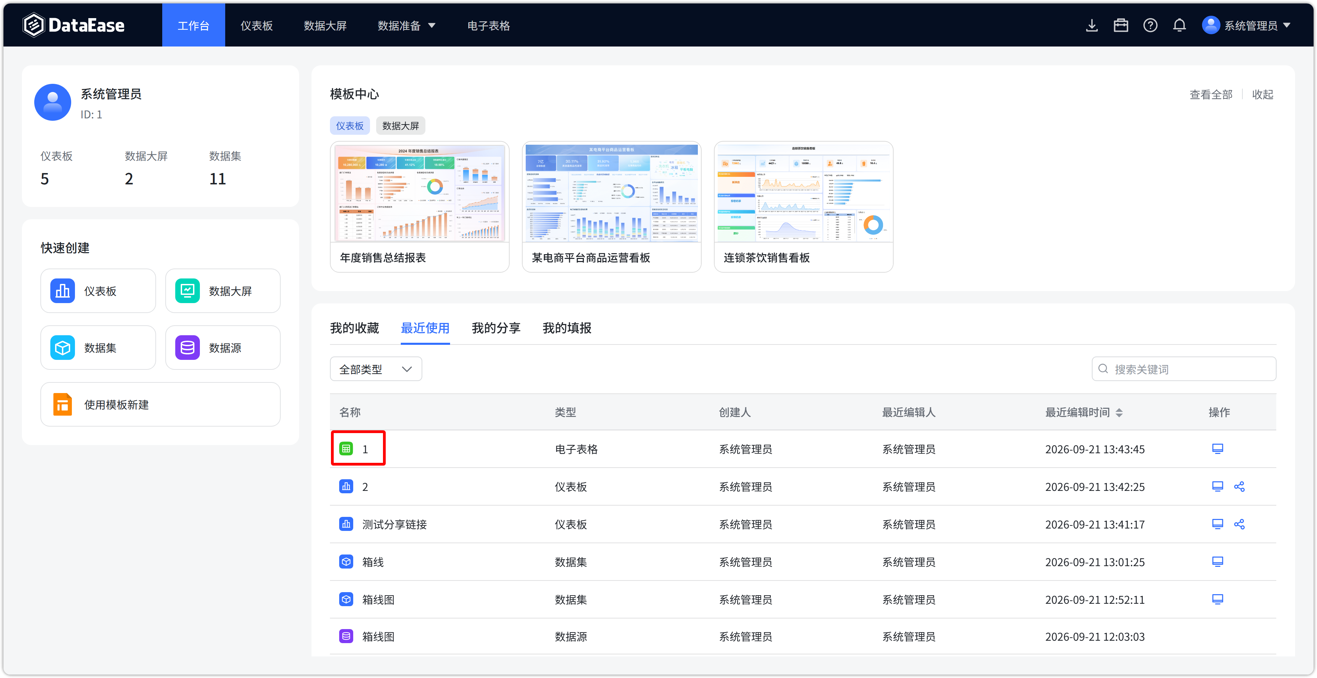Open the download center icon

click(x=1091, y=25)
